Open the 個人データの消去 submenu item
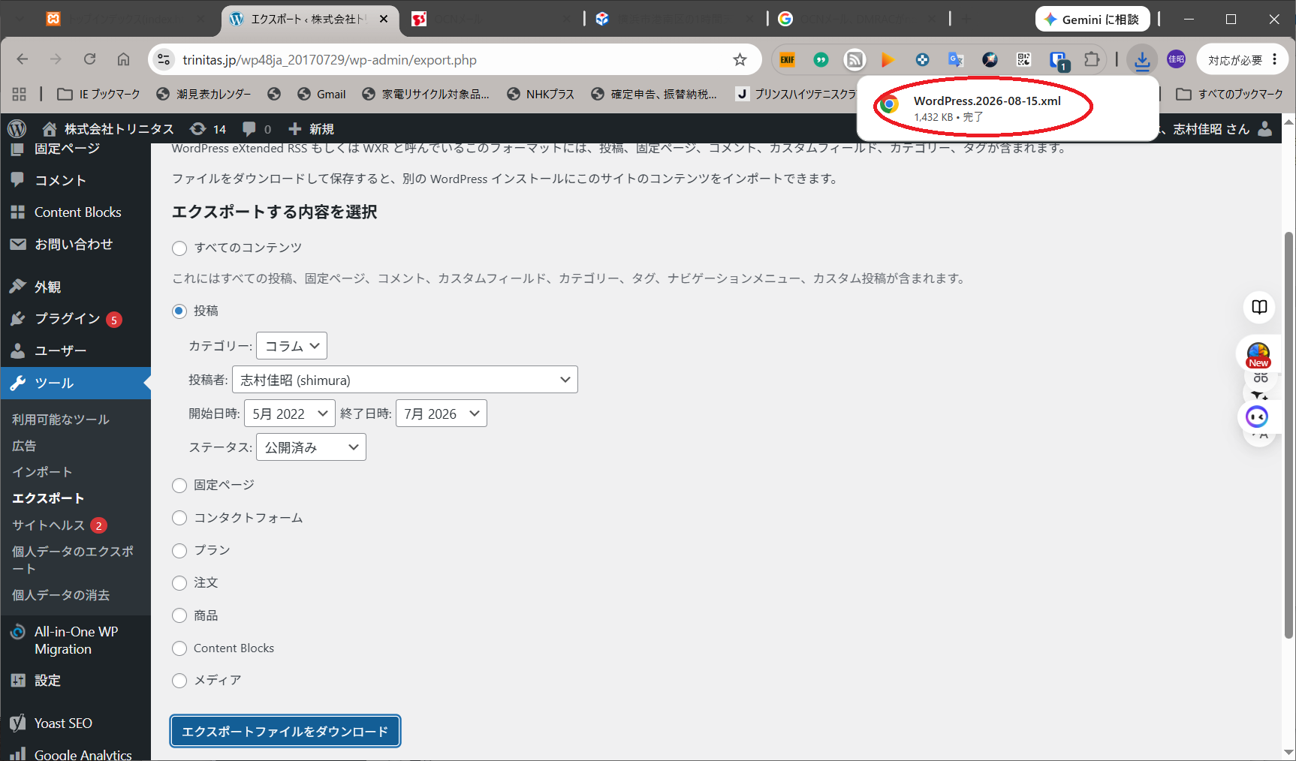The image size is (1296, 761). point(61,594)
